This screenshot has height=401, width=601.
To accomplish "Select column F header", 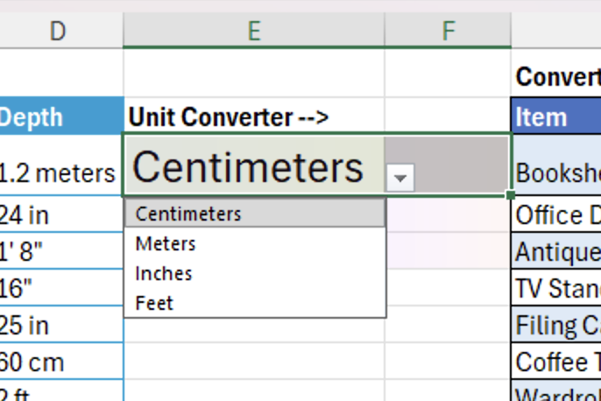I will click(x=448, y=31).
